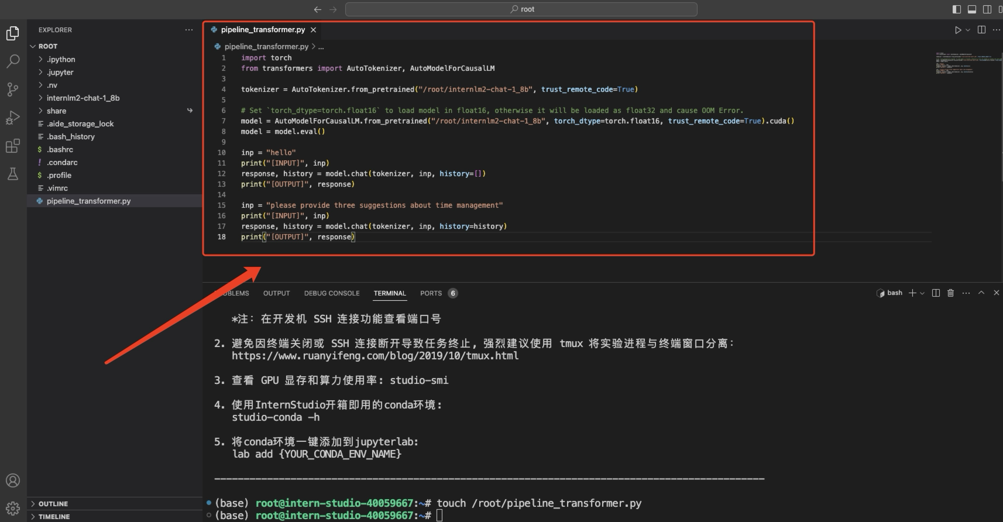Switch to the DEBUG CONSOLE tab
Image resolution: width=1003 pixels, height=522 pixels.
[332, 293]
